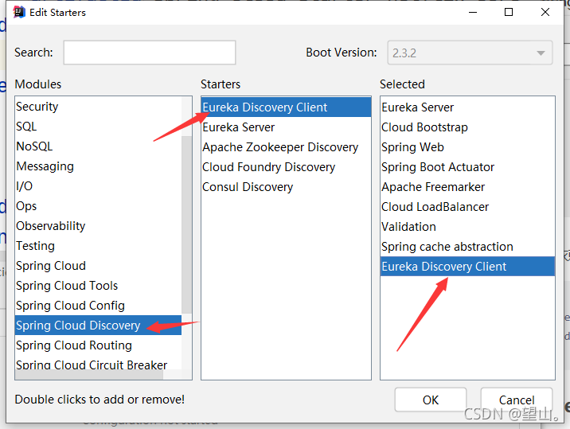Screen dimensions: 570x429
Task: Select Cloud LoadBalancer in Selected list
Action: [467, 207]
